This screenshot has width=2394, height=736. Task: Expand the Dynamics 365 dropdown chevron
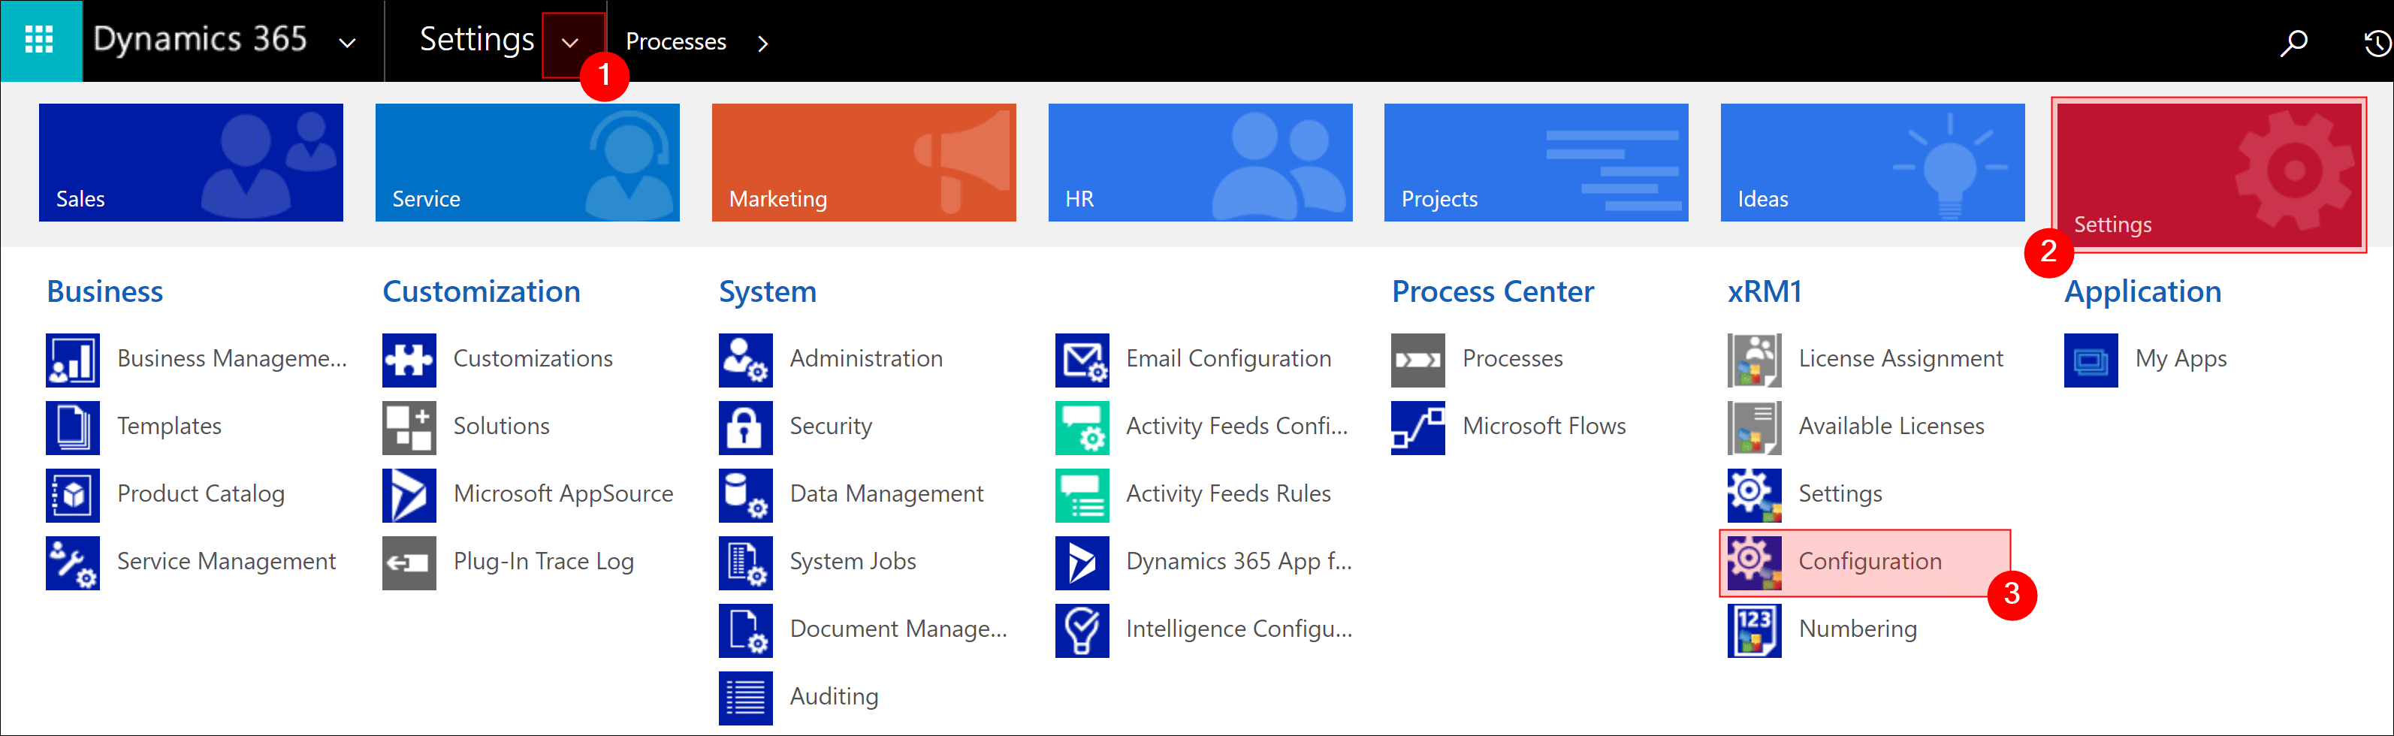click(x=346, y=42)
